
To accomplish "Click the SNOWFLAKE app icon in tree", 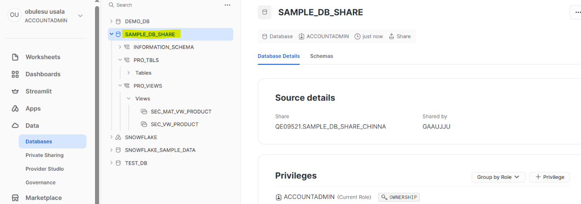I will pyautogui.click(x=118, y=137).
